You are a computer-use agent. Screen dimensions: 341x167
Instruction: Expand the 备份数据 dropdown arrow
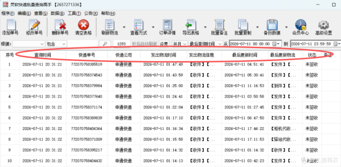[286, 27]
